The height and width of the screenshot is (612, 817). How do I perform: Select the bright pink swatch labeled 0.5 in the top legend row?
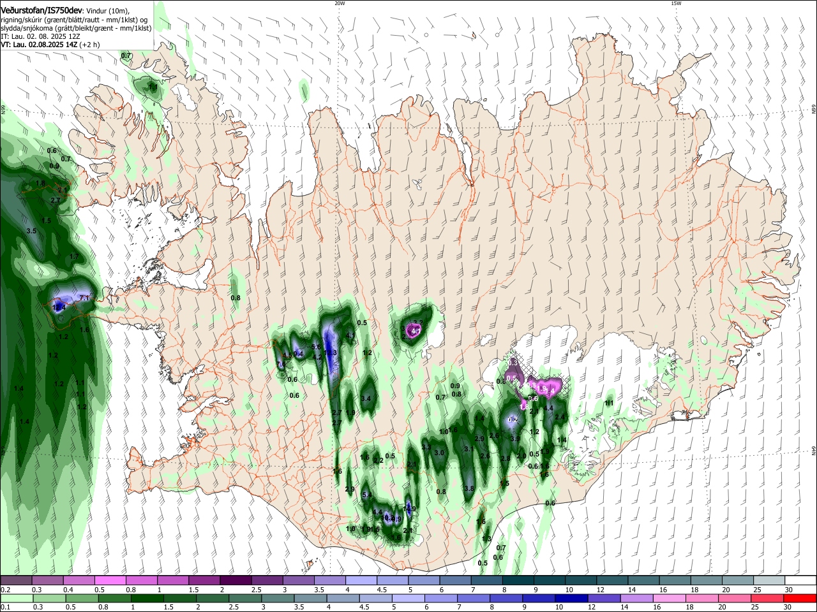(x=110, y=581)
